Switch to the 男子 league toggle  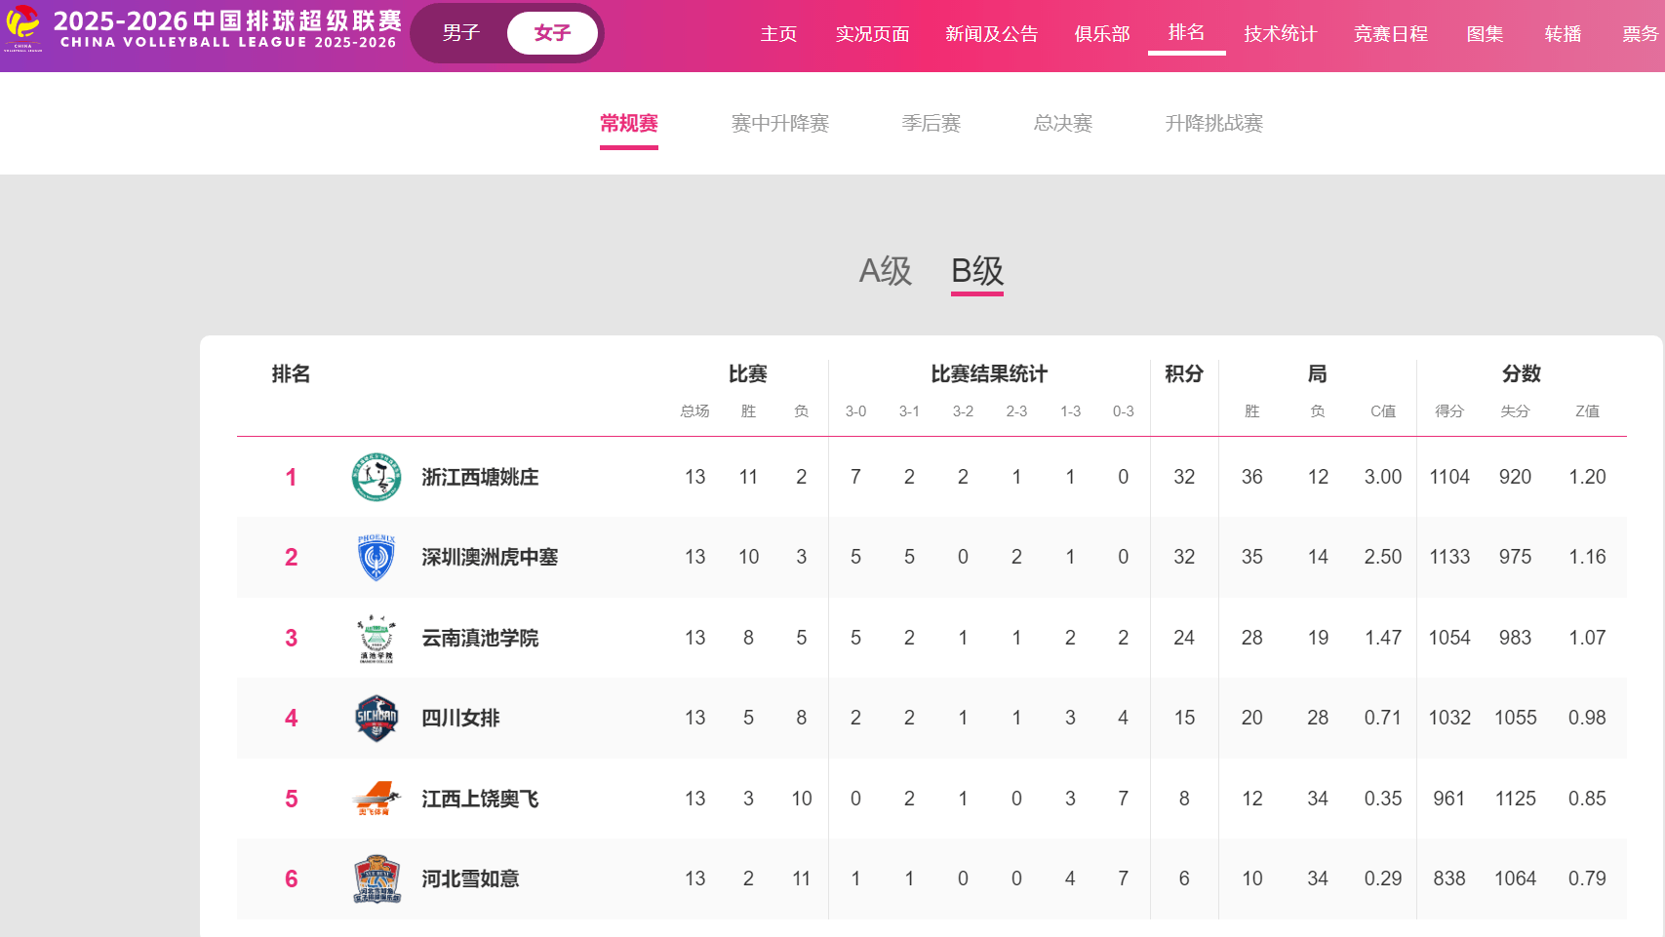click(460, 33)
